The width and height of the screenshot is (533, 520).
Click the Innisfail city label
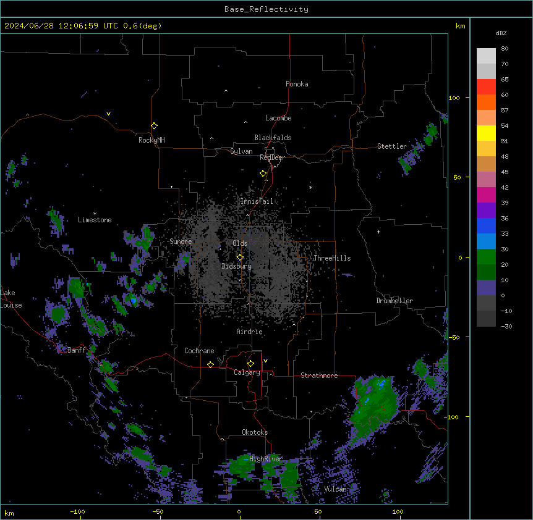257,201
